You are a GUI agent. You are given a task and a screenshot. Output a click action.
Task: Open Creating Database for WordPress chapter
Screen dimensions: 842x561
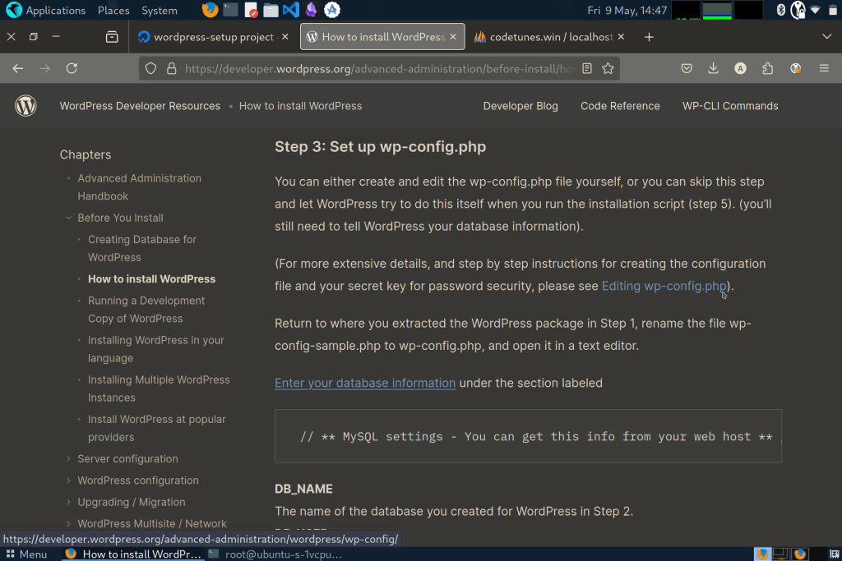tap(141, 248)
